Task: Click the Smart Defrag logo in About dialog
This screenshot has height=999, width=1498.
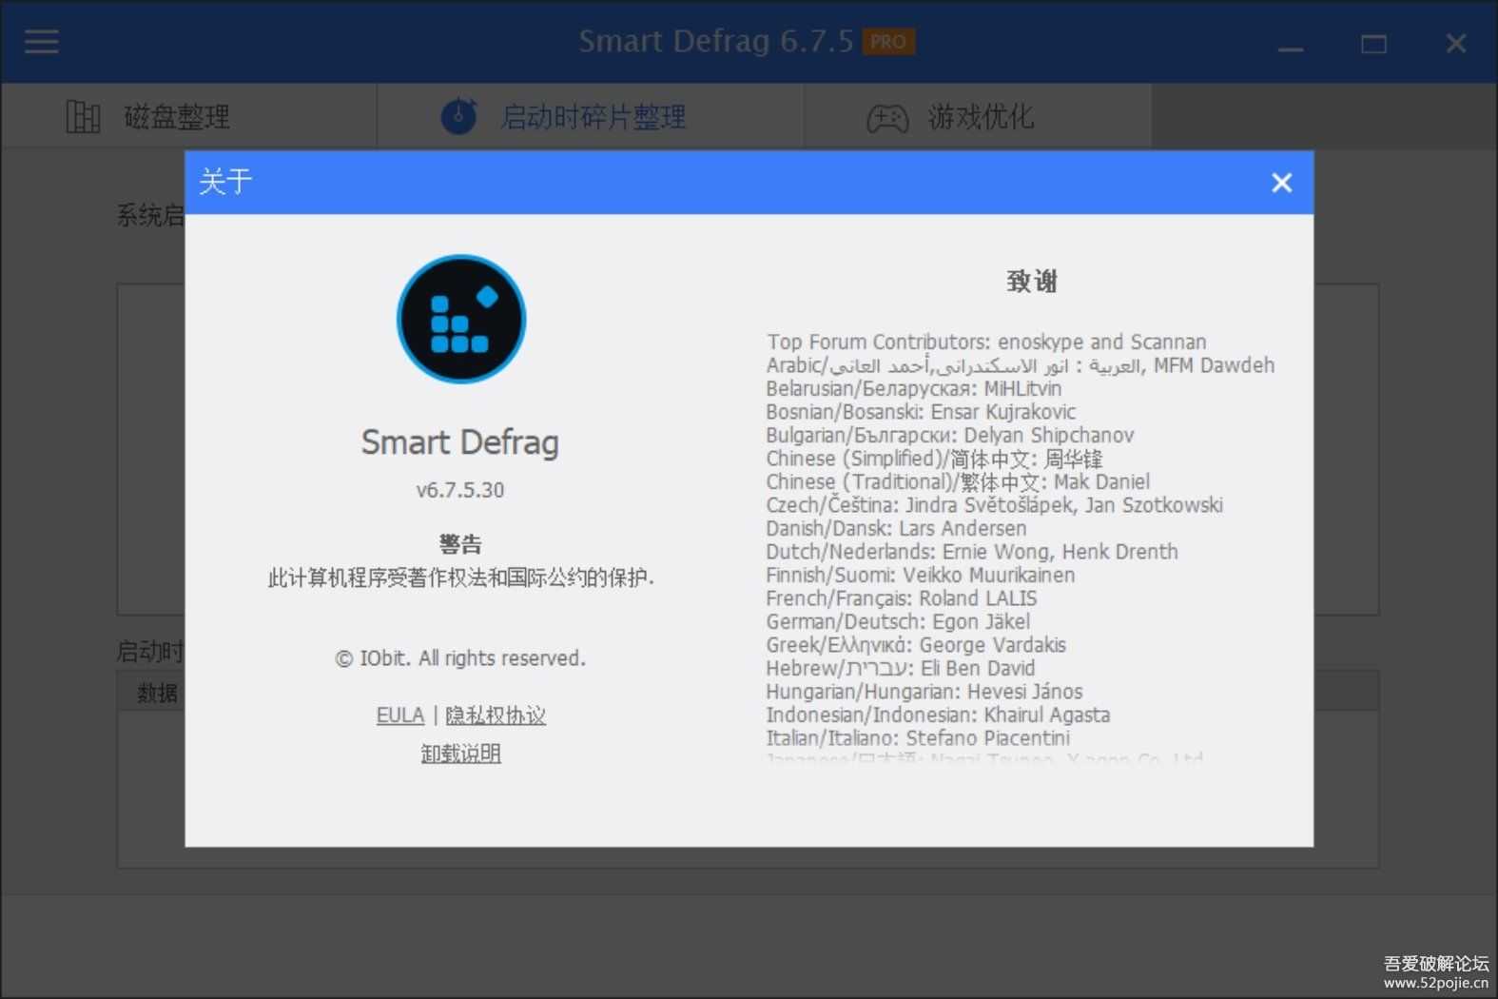Action: click(461, 319)
